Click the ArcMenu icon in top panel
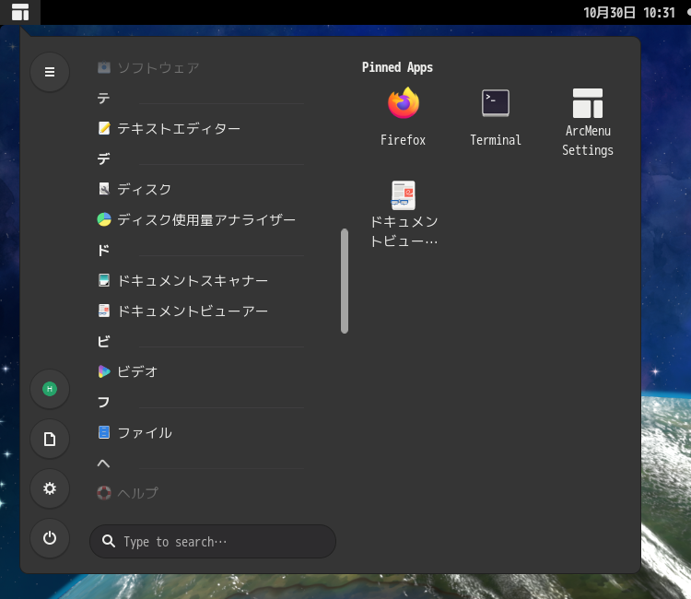The height and width of the screenshot is (599, 691). [20, 12]
